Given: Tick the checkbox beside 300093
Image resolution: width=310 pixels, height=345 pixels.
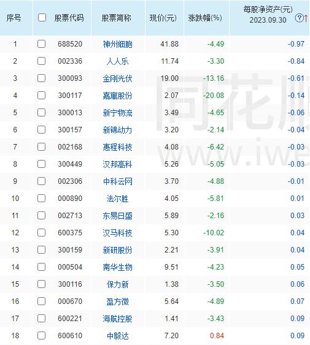Looking at the screenshot, I should [x=42, y=78].
